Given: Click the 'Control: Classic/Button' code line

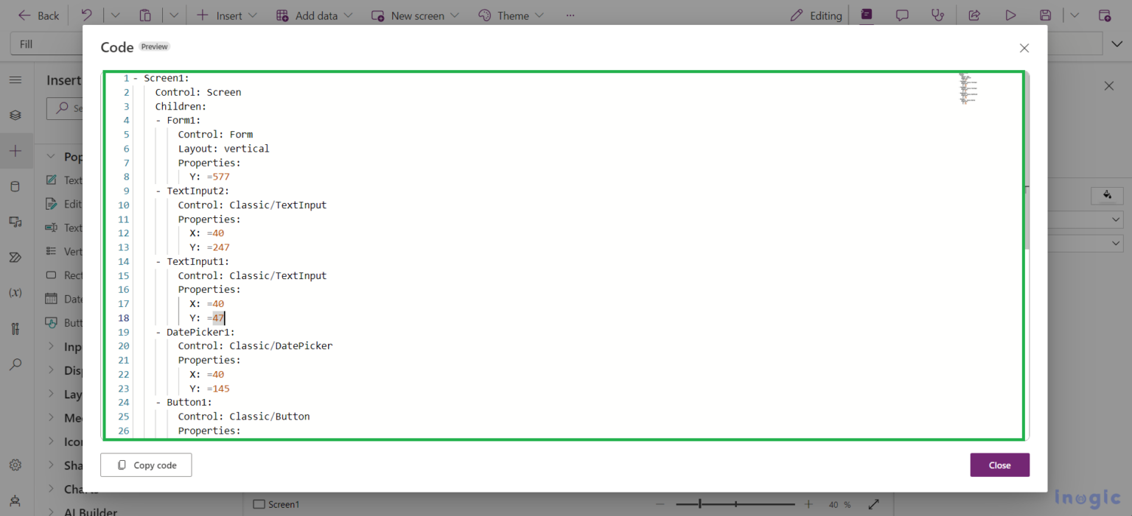Looking at the screenshot, I should click(x=244, y=417).
